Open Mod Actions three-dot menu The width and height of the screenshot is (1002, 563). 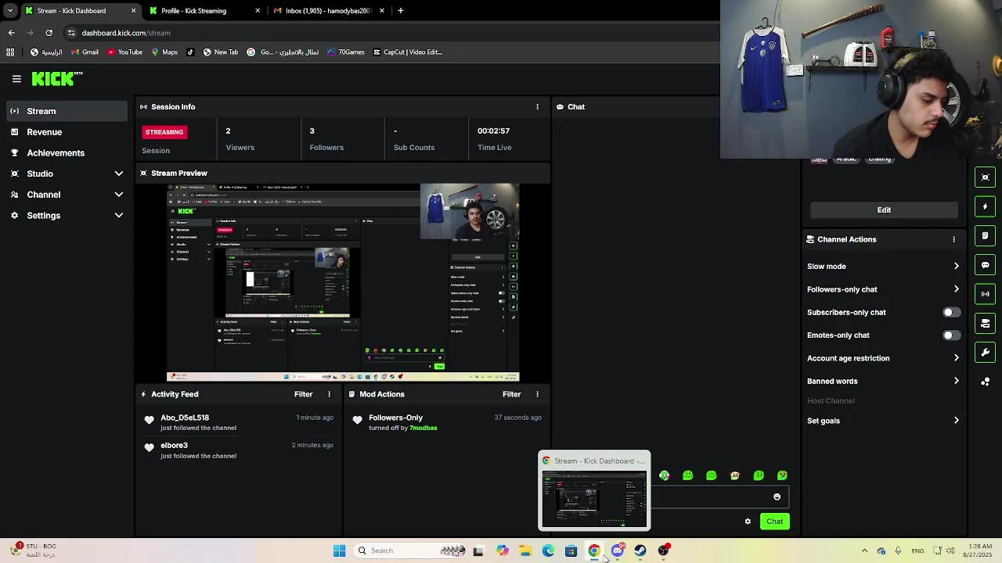coord(537,394)
